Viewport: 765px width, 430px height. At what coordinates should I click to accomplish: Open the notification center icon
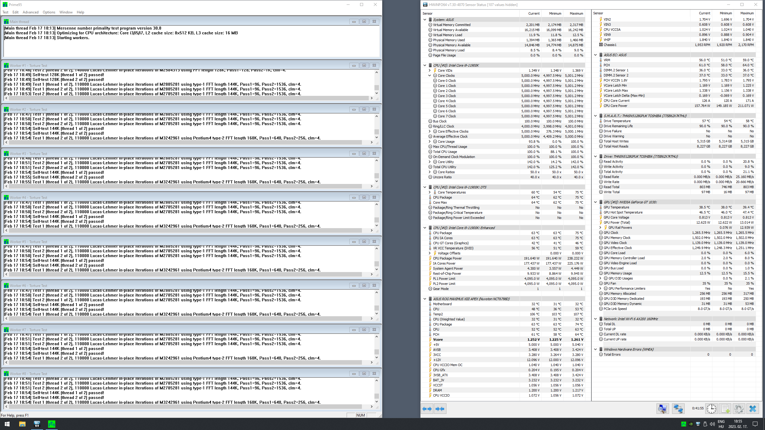point(755,424)
